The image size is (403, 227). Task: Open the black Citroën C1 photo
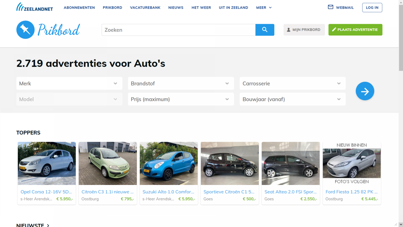tap(230, 163)
